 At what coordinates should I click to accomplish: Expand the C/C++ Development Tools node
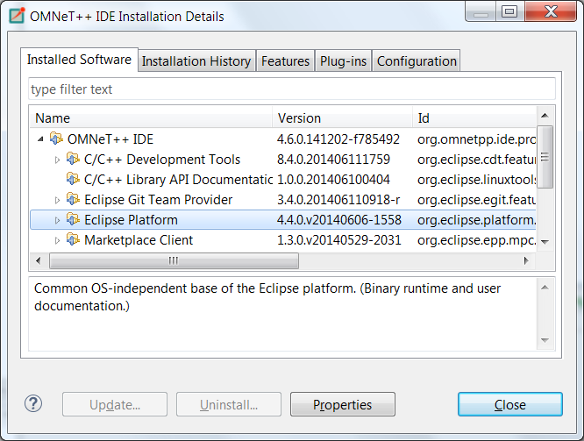tap(57, 160)
